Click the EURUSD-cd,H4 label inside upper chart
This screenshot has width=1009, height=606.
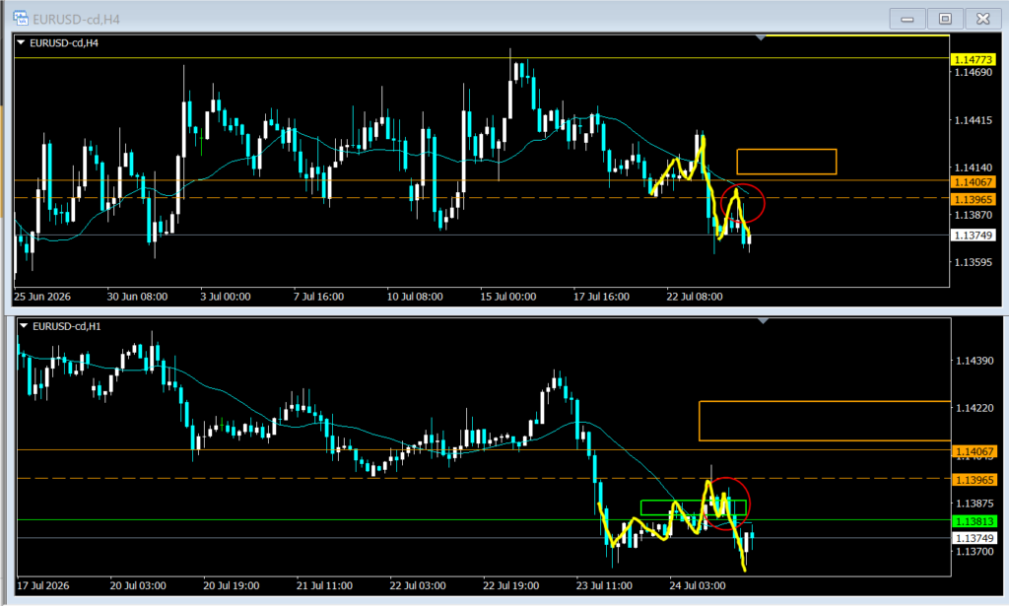(x=64, y=43)
